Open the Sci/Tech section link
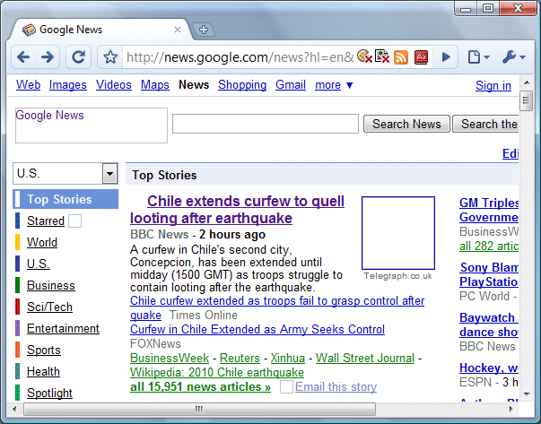The height and width of the screenshot is (424, 541). click(49, 307)
